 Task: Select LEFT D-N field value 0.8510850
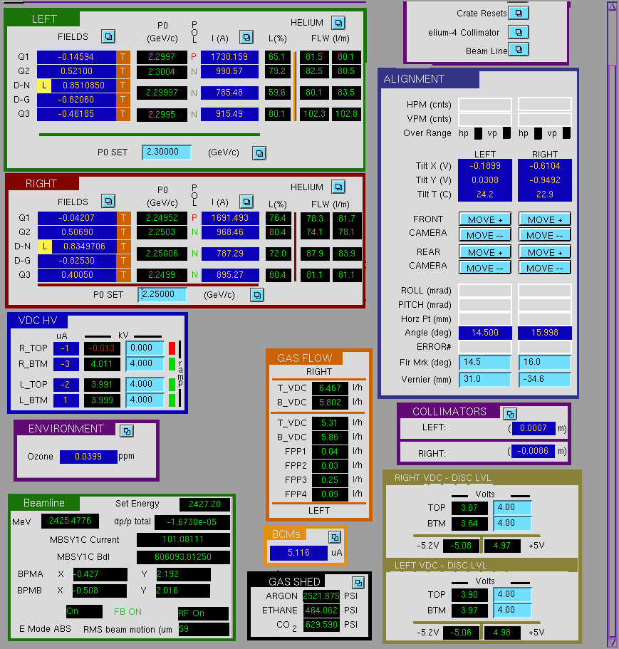(83, 85)
